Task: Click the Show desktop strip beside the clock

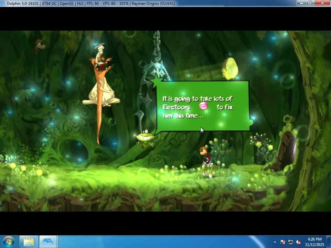Action: 329,242
